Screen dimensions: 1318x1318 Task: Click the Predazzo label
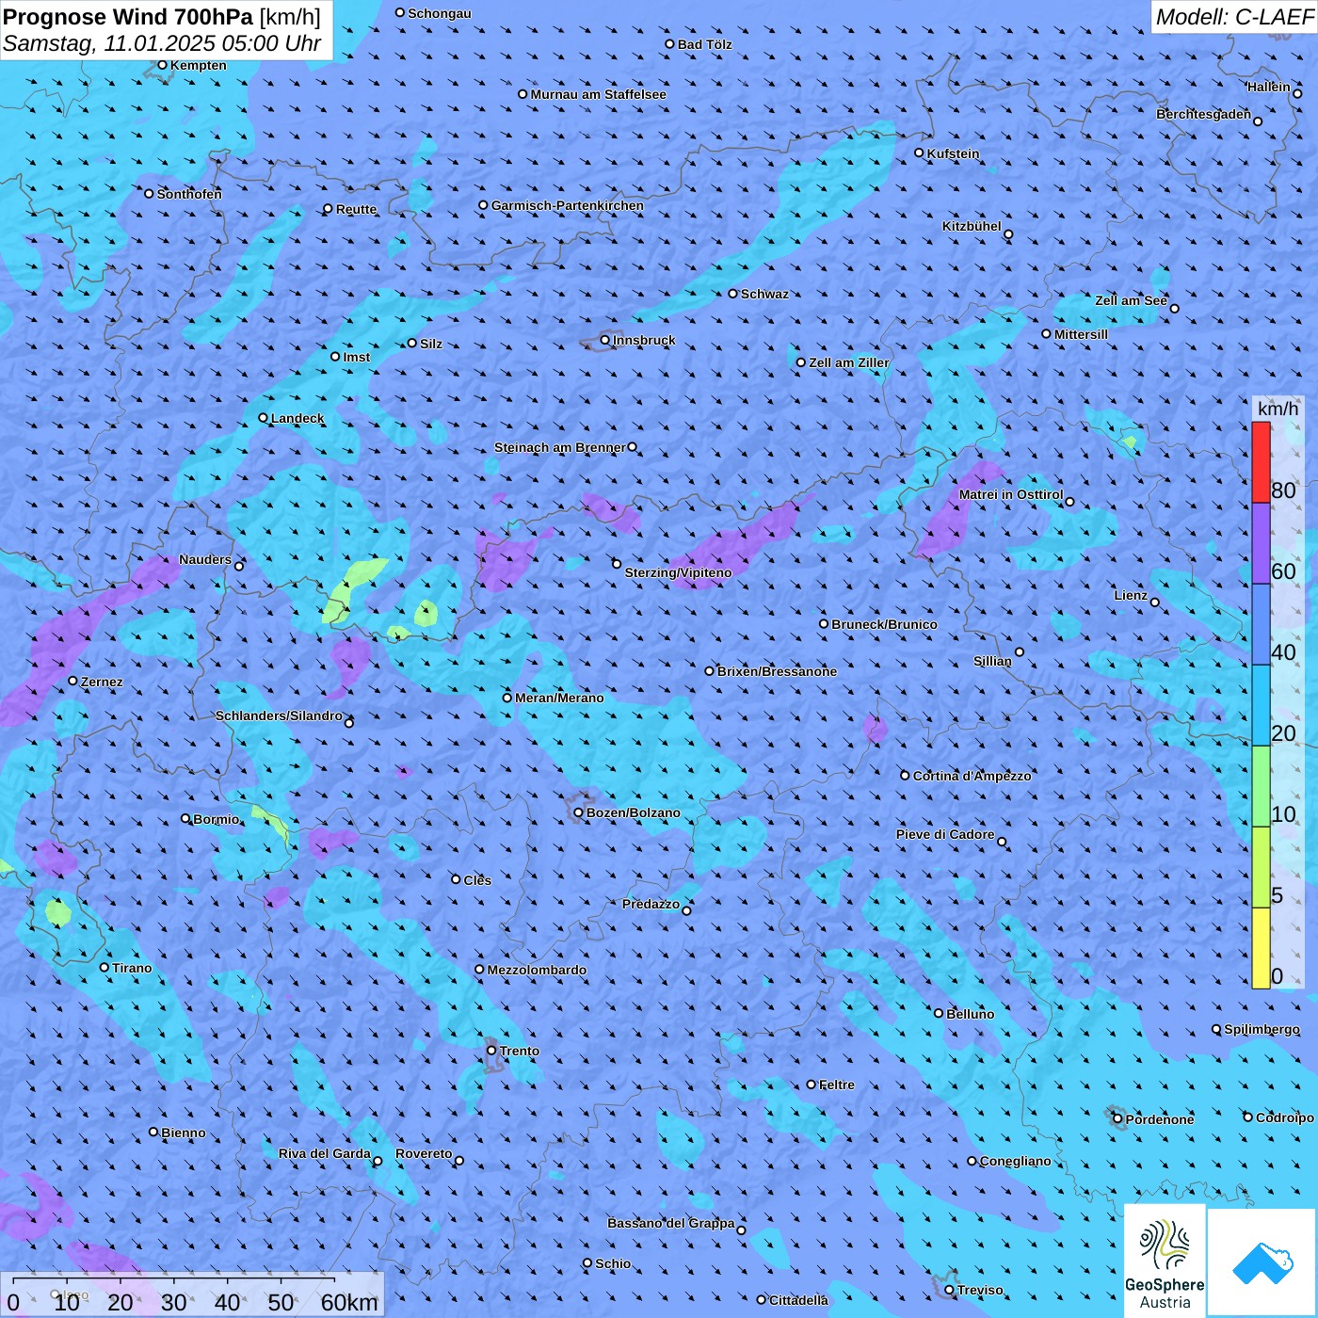[651, 904]
